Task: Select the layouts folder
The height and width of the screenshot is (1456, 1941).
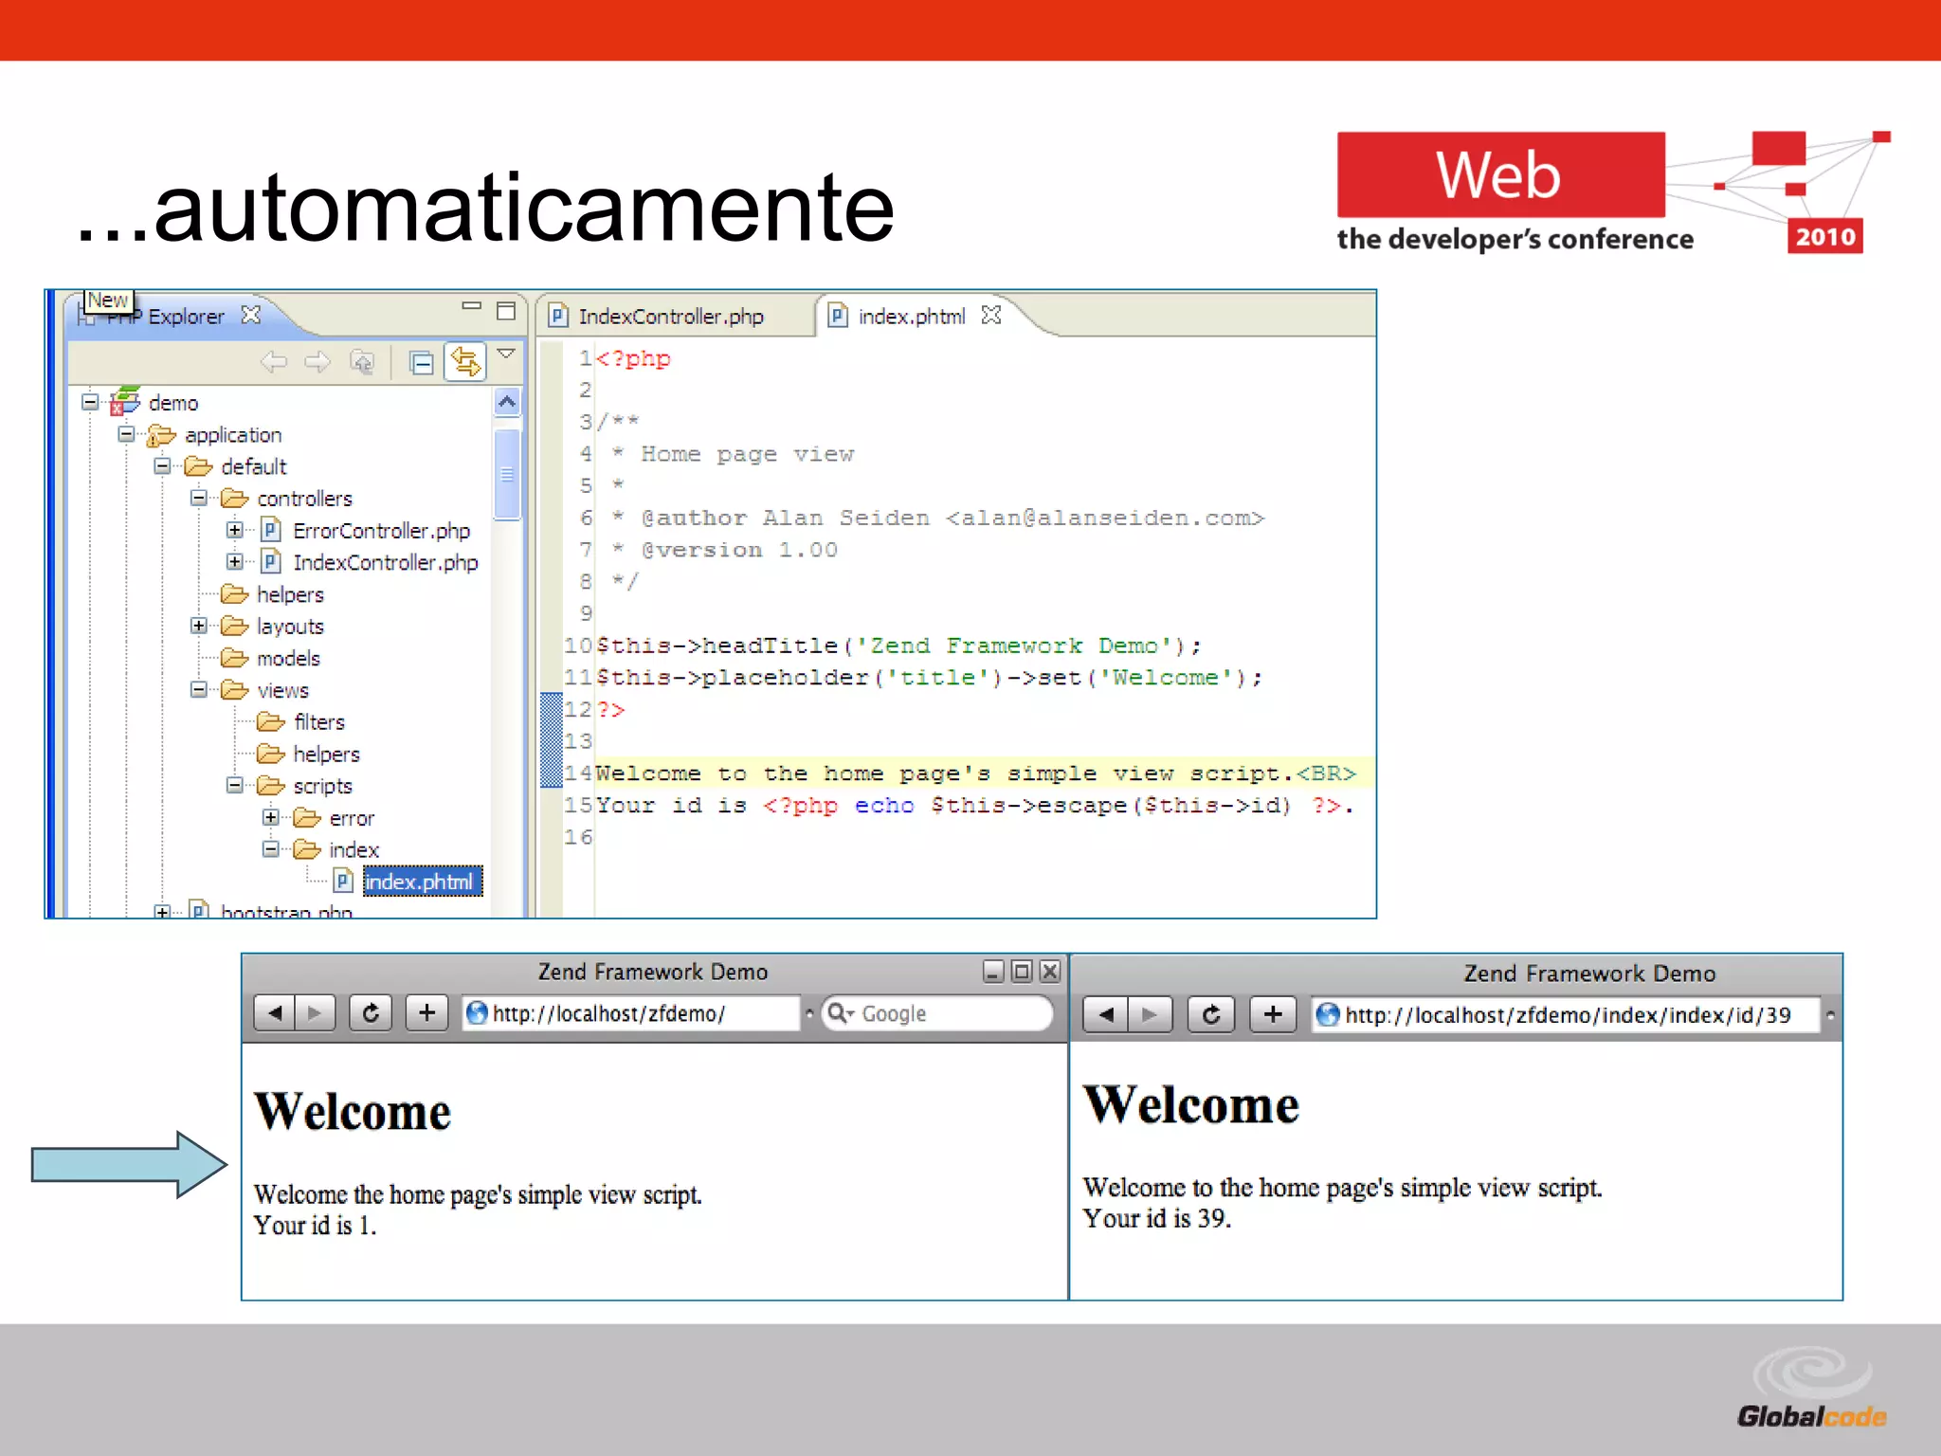Action: (290, 627)
